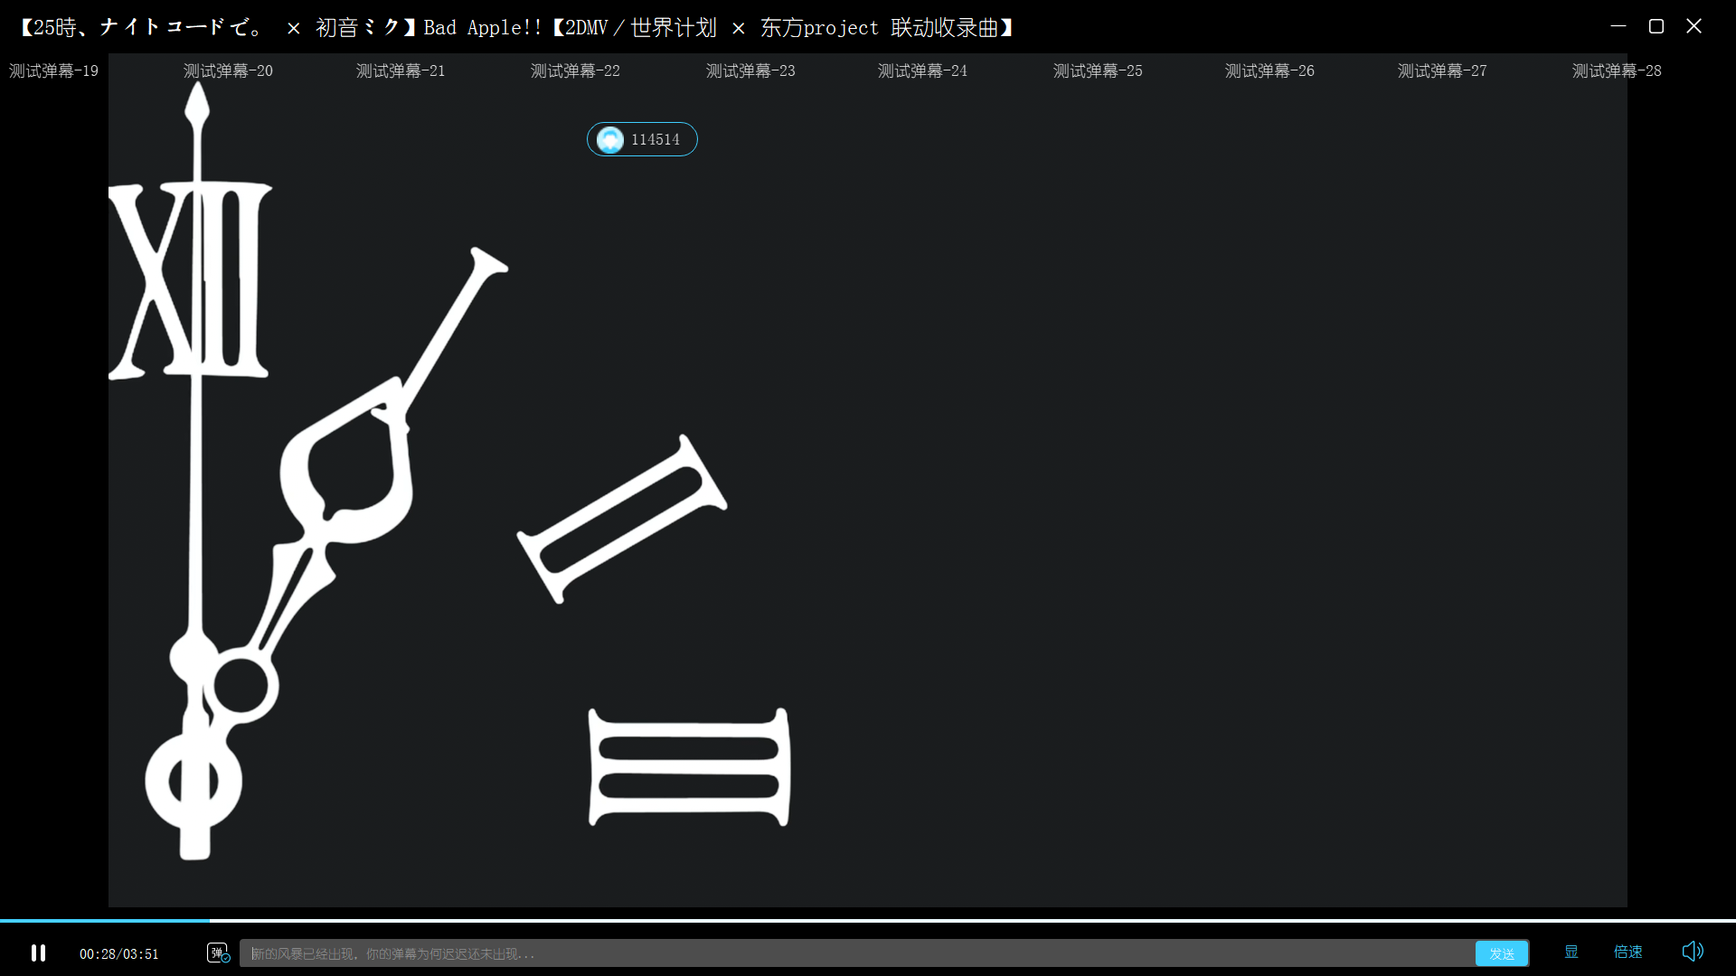The image size is (1736, 976).
Task: Close the video player window
Action: point(1694,26)
